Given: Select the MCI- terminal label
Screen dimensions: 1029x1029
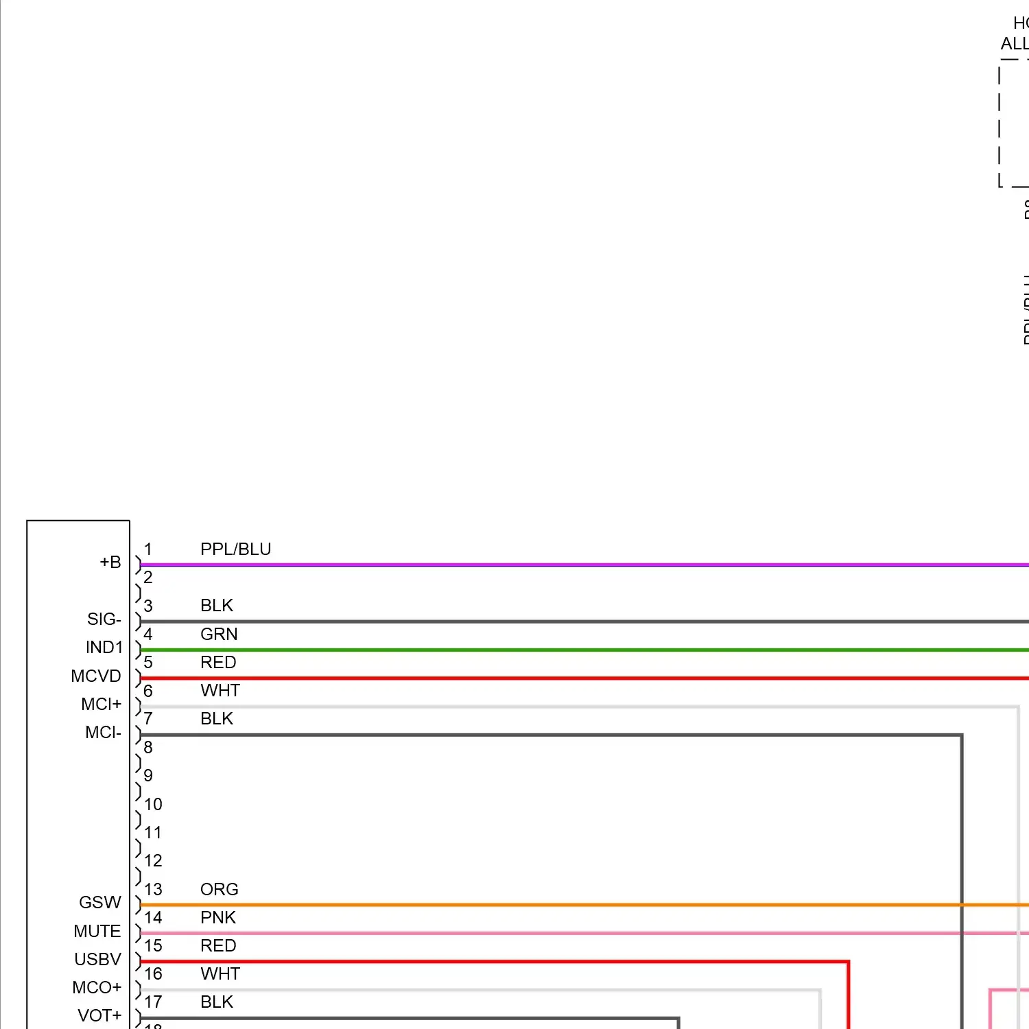Looking at the screenshot, I should coord(103,733).
